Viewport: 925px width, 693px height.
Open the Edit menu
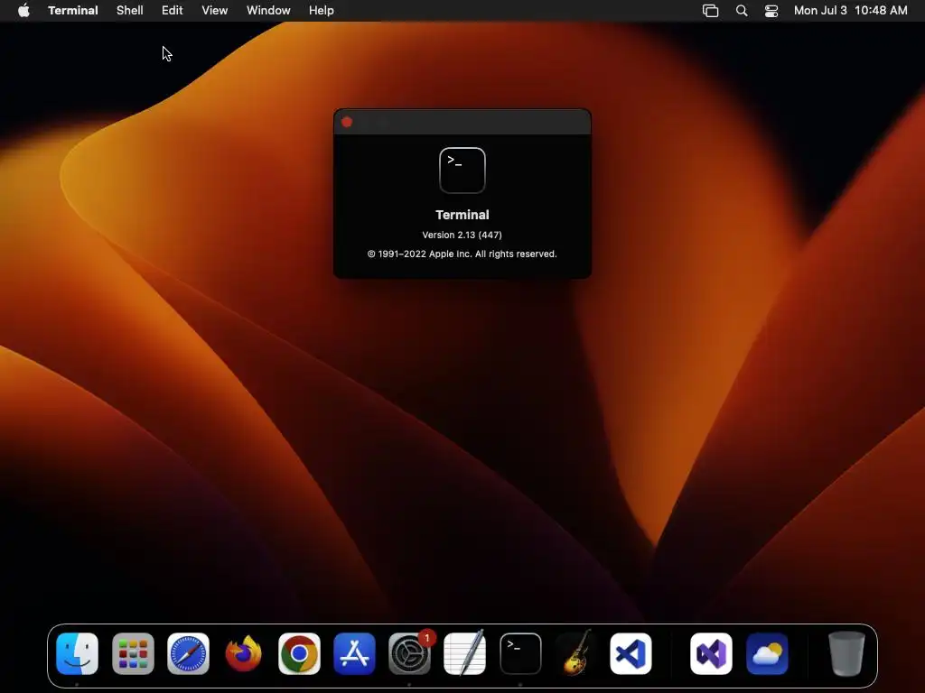click(173, 11)
